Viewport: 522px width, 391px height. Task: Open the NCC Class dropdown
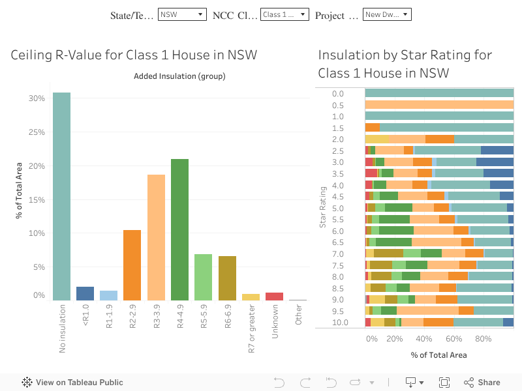click(x=285, y=14)
